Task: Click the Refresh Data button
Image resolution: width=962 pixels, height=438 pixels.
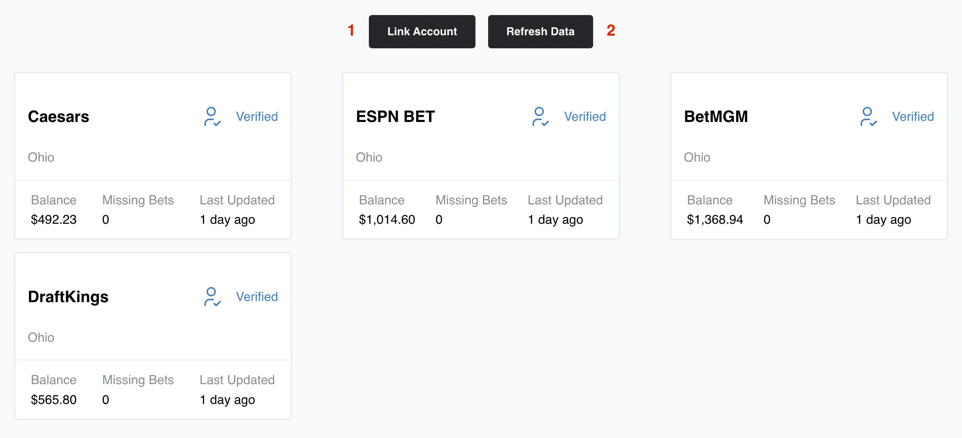Action: (x=540, y=31)
